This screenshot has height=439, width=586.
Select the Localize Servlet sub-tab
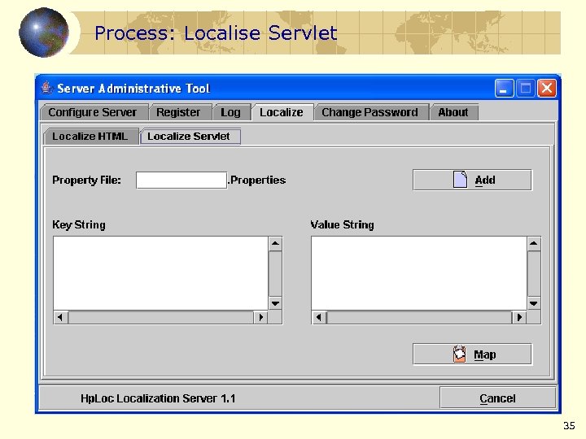pos(190,137)
